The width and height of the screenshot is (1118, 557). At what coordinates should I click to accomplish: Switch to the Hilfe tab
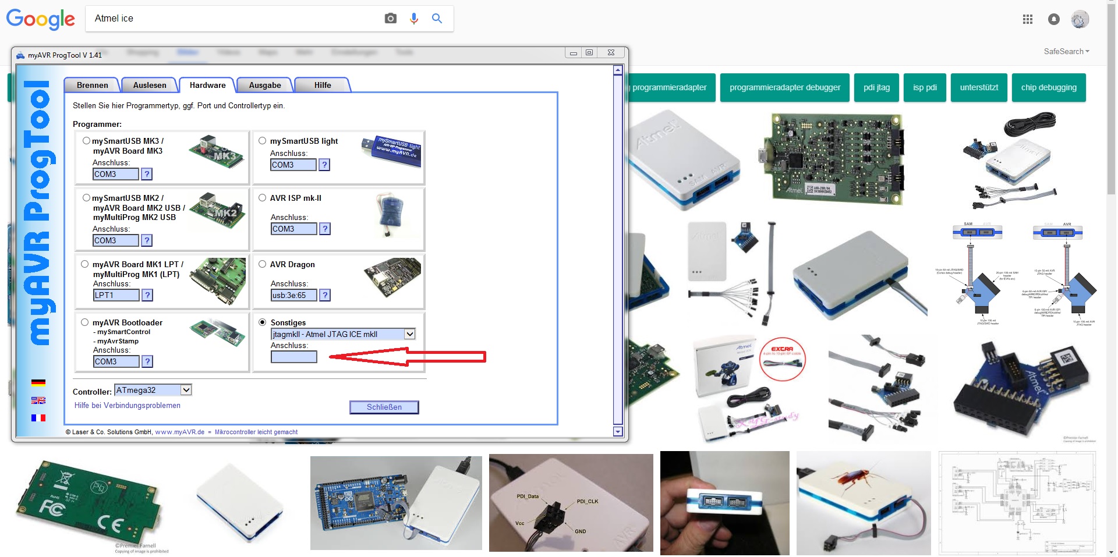click(x=323, y=85)
